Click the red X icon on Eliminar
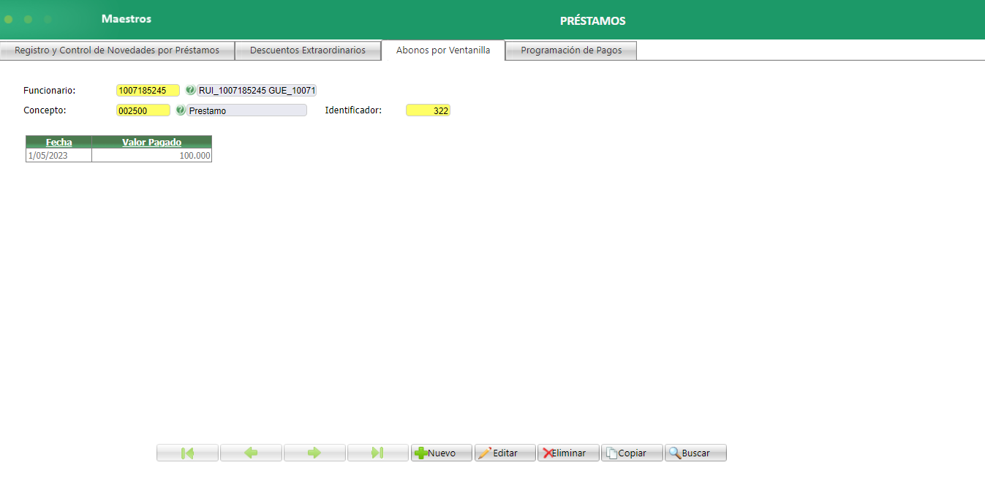 pos(548,452)
